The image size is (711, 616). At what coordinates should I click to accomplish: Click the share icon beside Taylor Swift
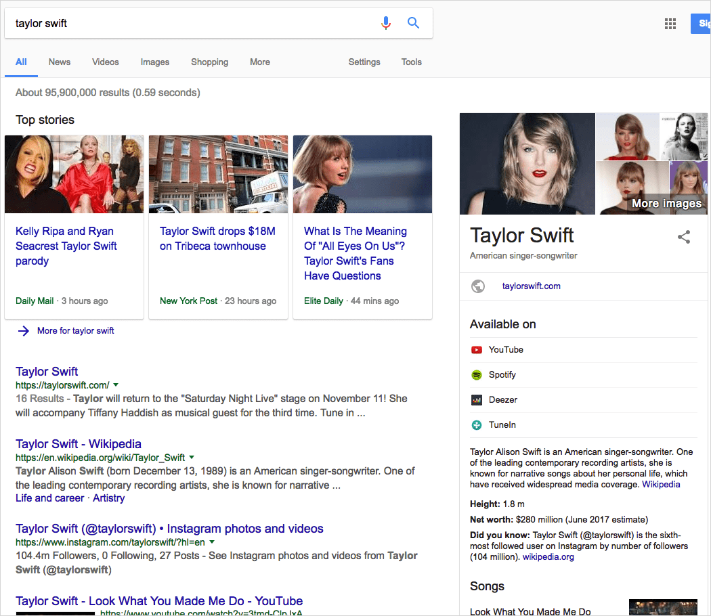pyautogui.click(x=684, y=237)
